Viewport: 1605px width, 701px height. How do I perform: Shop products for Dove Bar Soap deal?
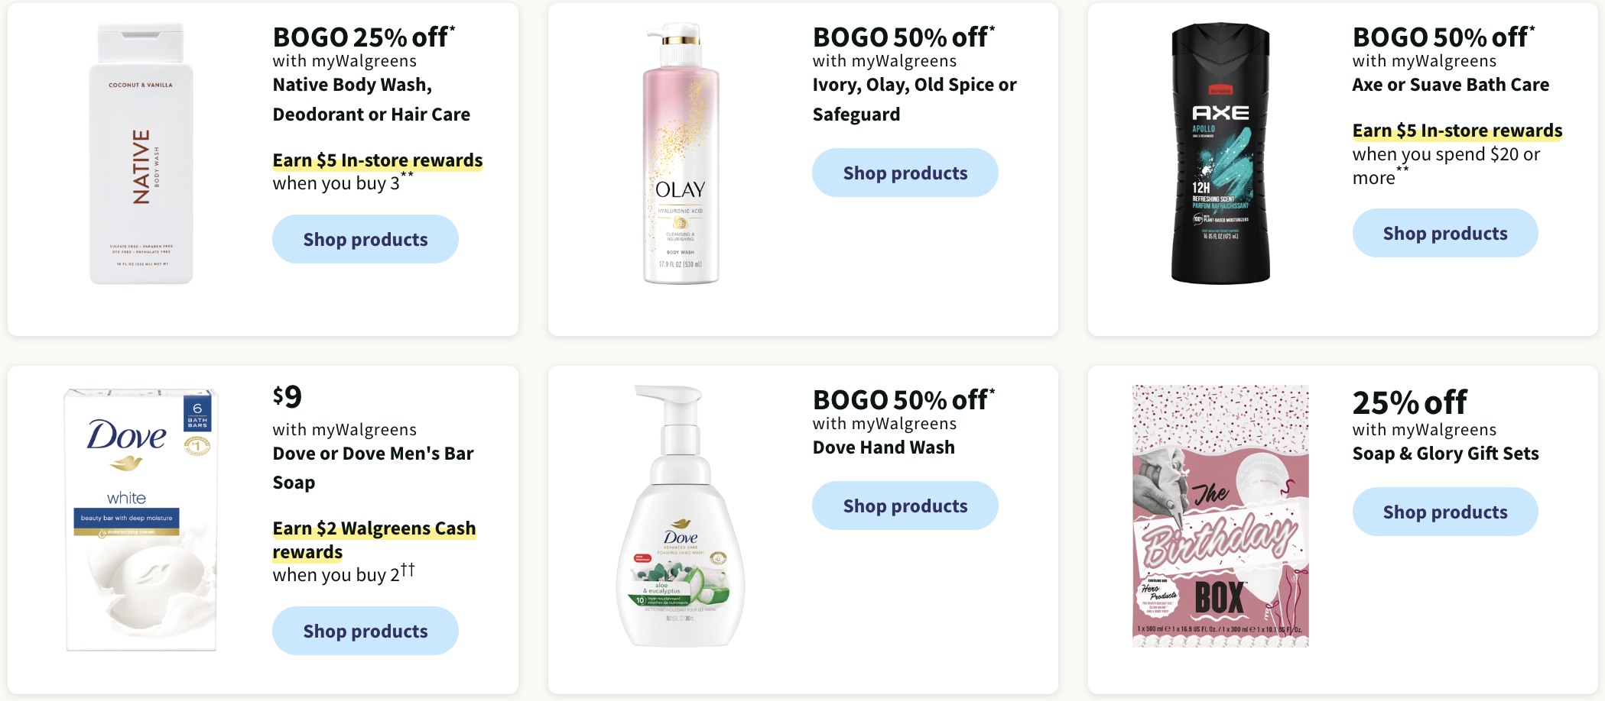click(x=366, y=631)
